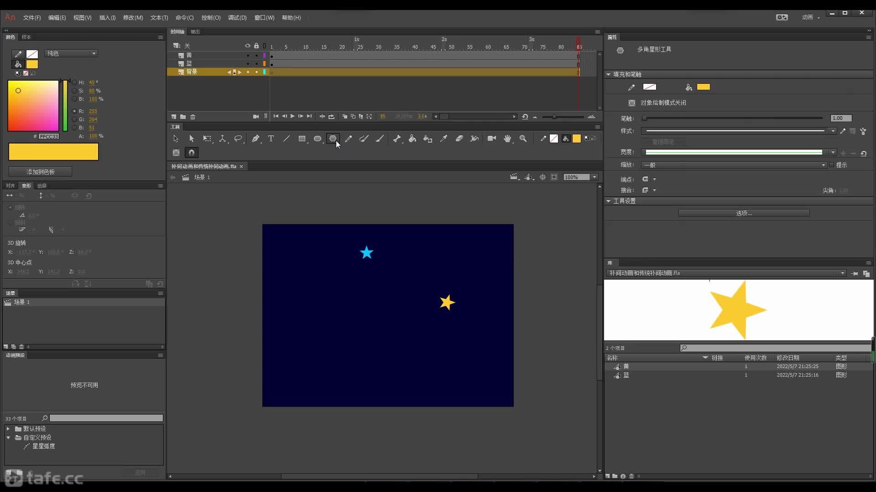
Task: Select the Bone tool
Action: [x=397, y=138]
